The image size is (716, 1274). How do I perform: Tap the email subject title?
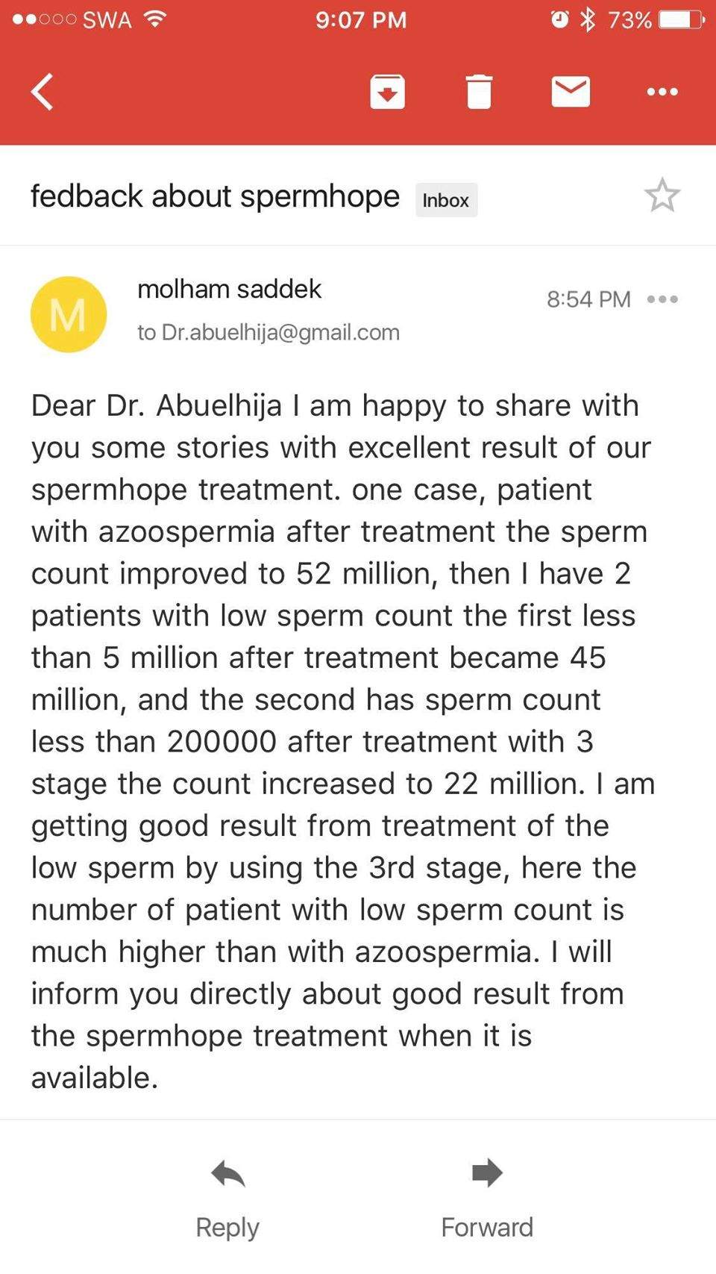[x=215, y=196]
